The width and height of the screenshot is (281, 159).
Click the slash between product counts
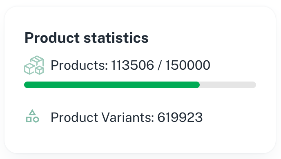[x=160, y=65]
